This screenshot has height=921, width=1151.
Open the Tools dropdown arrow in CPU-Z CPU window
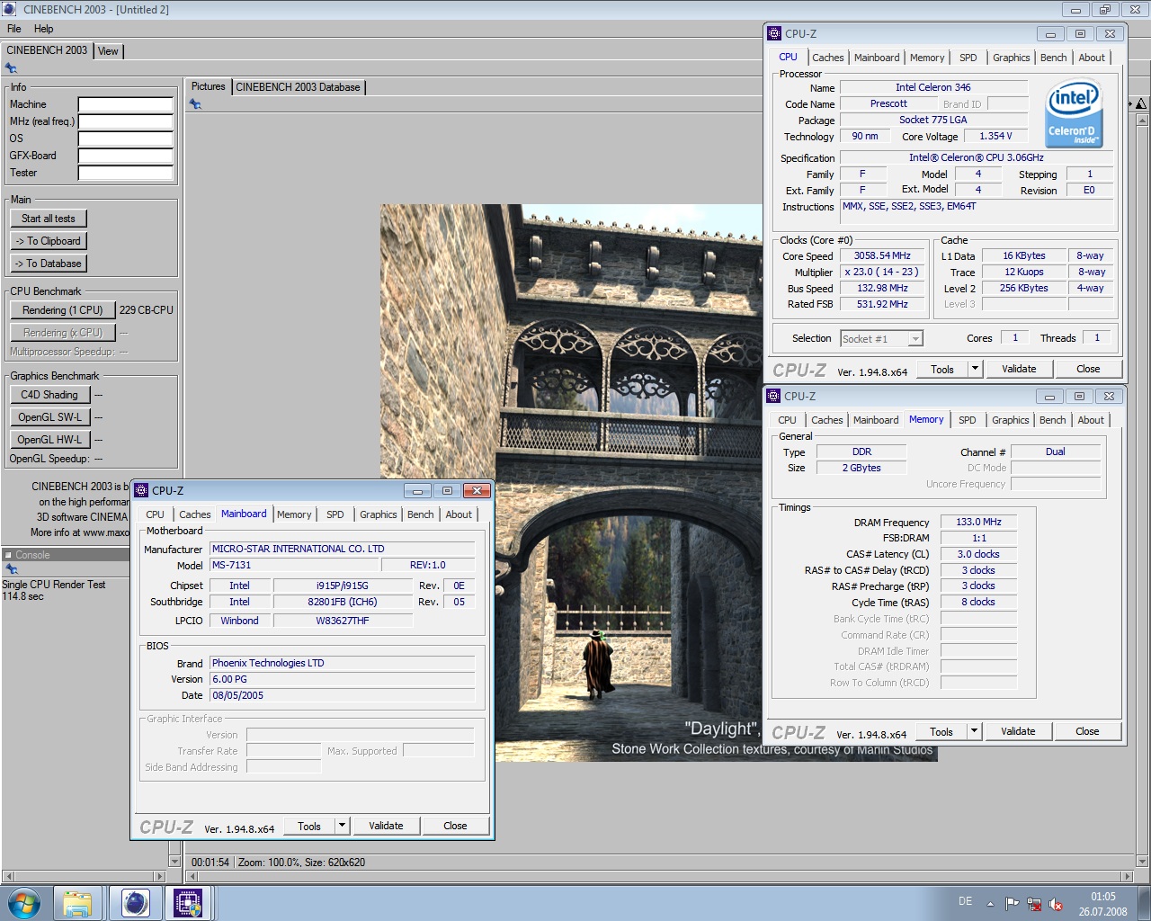(x=976, y=369)
